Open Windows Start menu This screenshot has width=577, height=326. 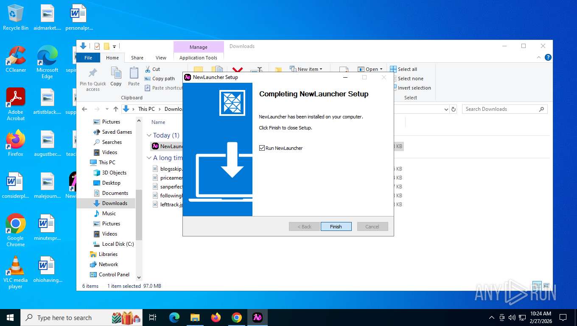click(x=10, y=318)
